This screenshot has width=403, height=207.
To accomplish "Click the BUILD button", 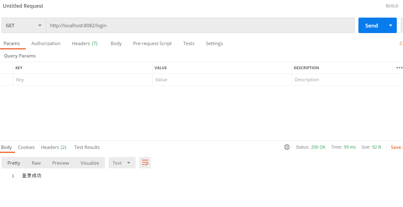I will coord(392,6).
